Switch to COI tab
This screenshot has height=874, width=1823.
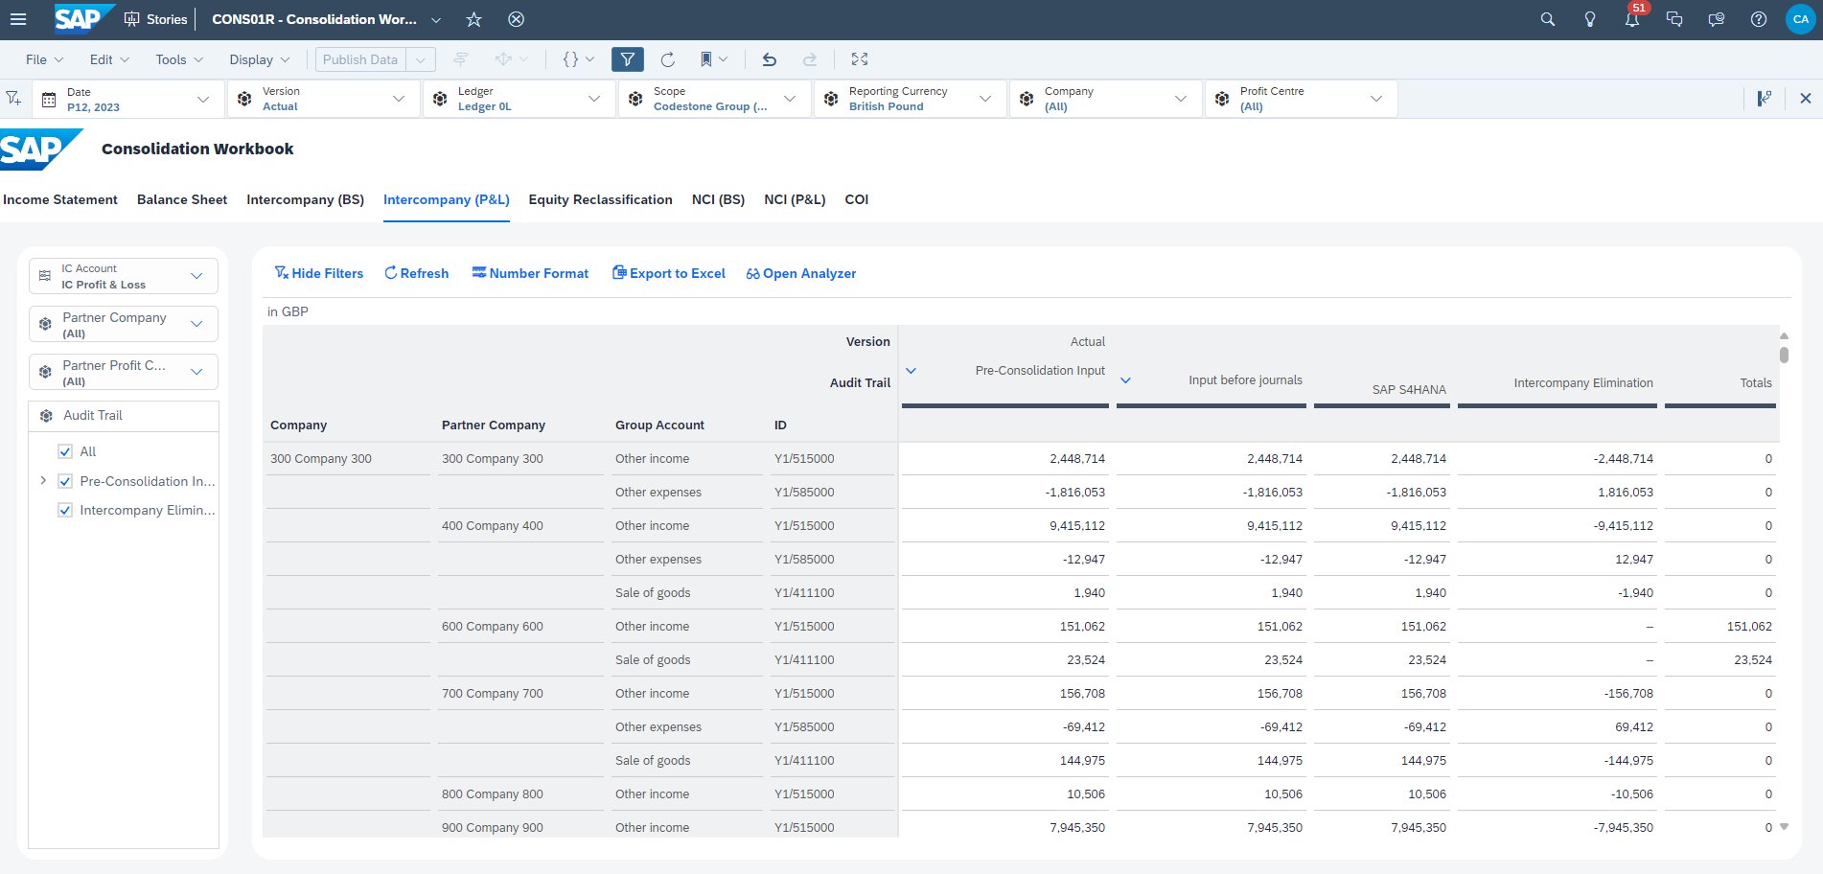(x=856, y=199)
